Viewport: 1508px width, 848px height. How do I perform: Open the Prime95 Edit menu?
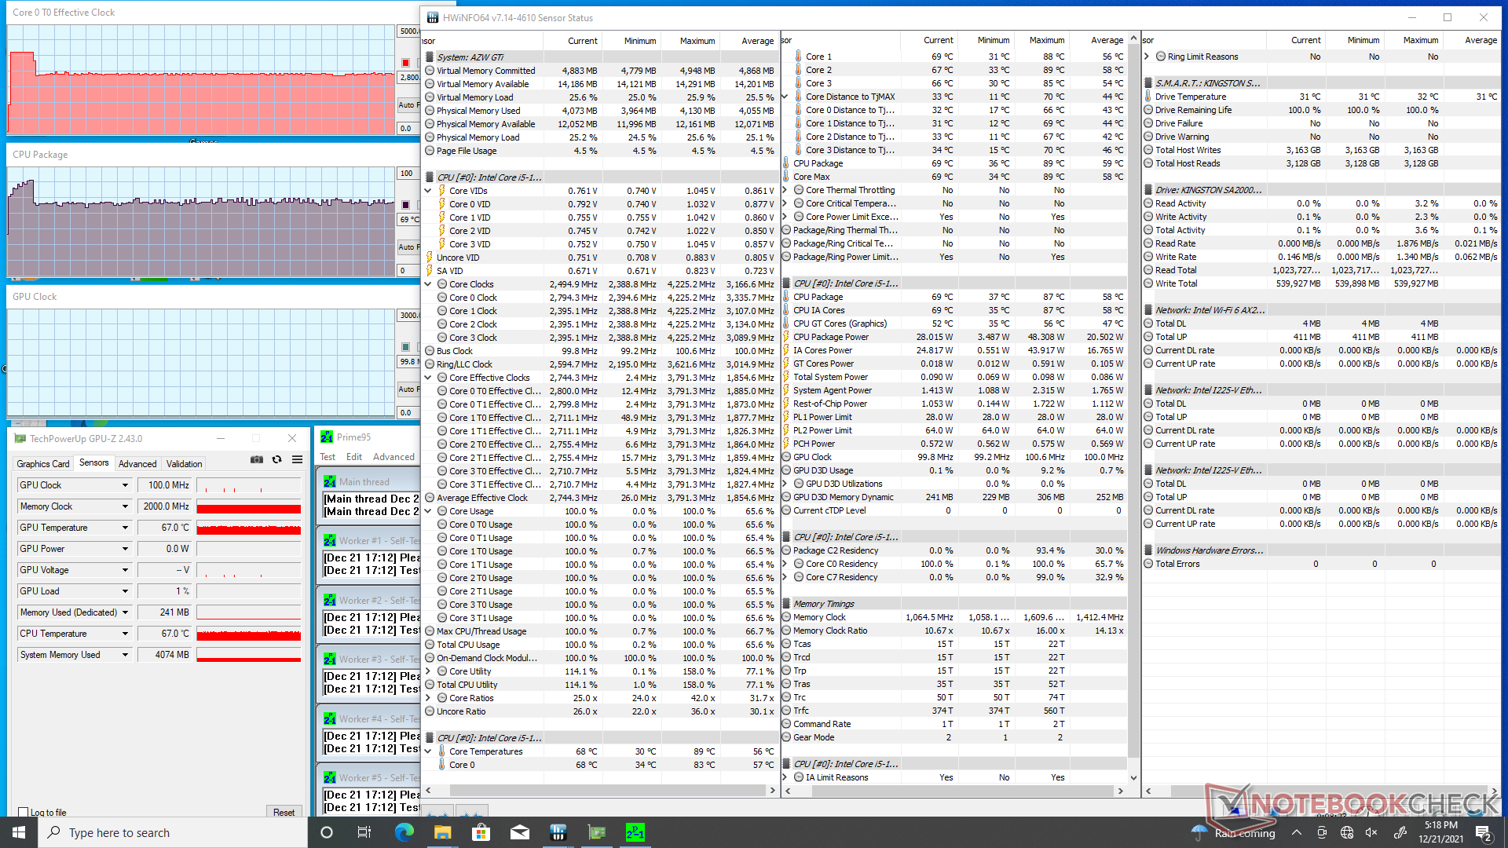(354, 457)
